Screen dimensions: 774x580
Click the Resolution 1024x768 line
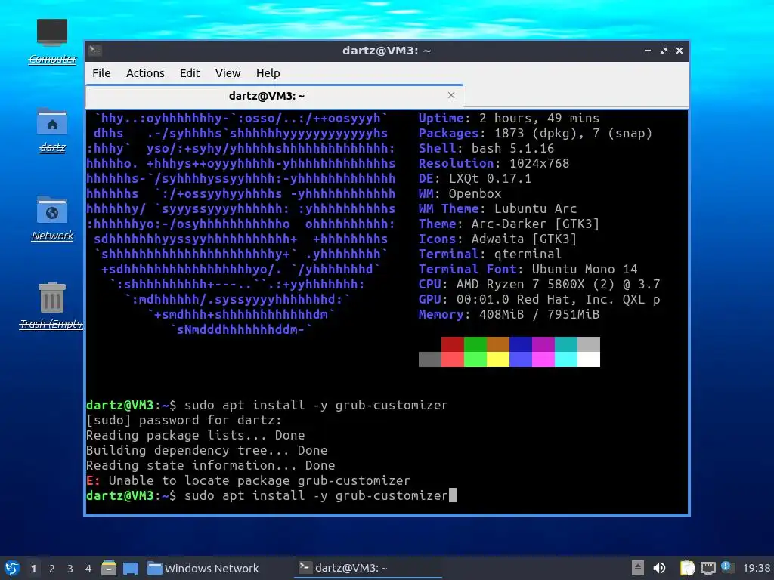494,163
